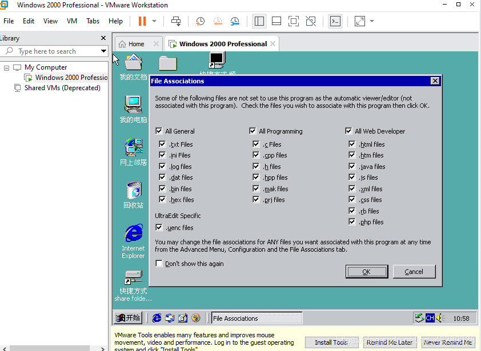
Task: Click OK in File Associations dialog
Action: 367,272
